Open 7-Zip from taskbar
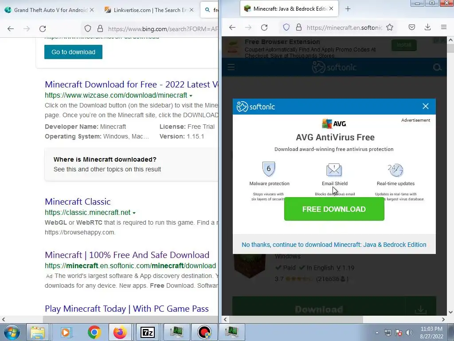Viewport: 454px width, 341px height. (x=147, y=332)
